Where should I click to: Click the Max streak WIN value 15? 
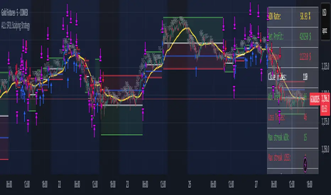click(305, 137)
